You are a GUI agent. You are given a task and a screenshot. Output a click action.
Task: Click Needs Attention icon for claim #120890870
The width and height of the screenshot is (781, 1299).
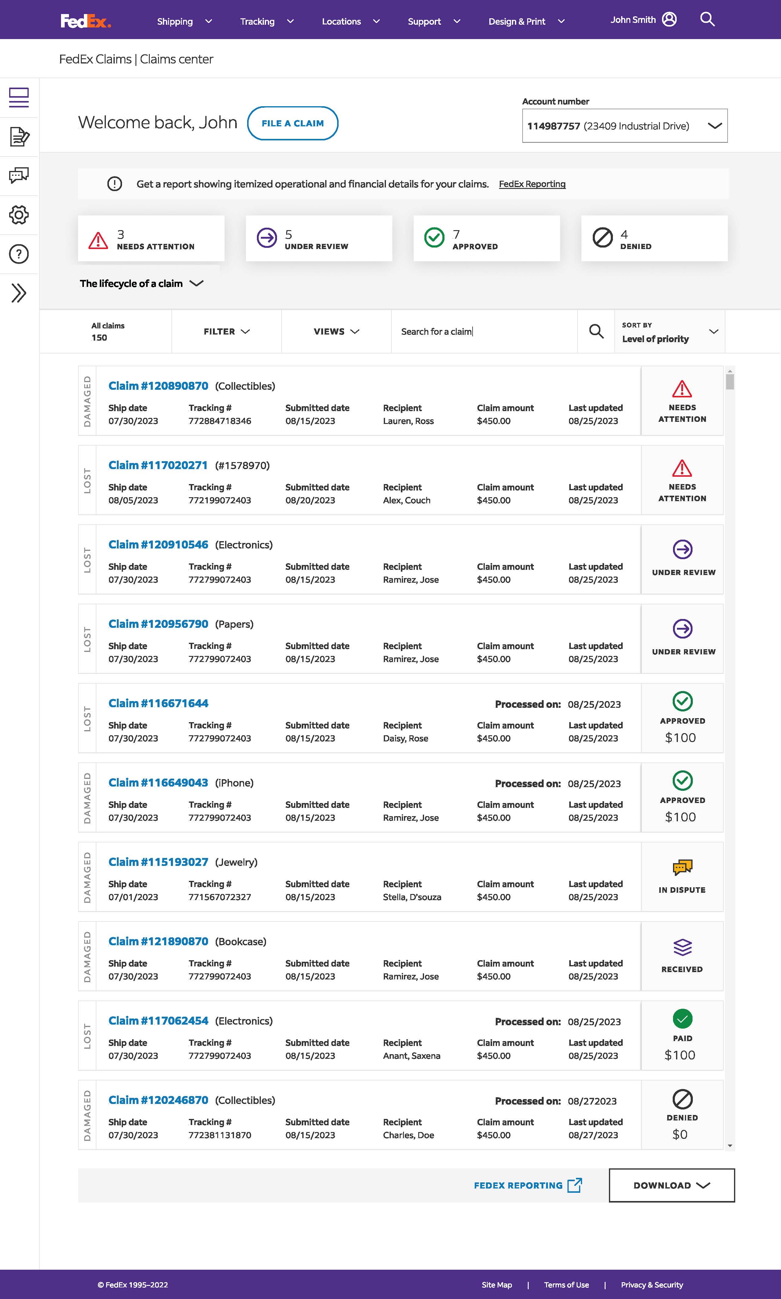(x=682, y=389)
